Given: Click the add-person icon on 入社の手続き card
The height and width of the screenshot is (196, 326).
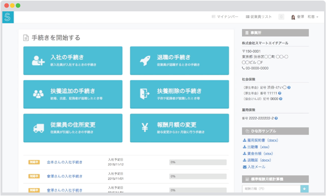Looking at the screenshot, I should 38,60.
